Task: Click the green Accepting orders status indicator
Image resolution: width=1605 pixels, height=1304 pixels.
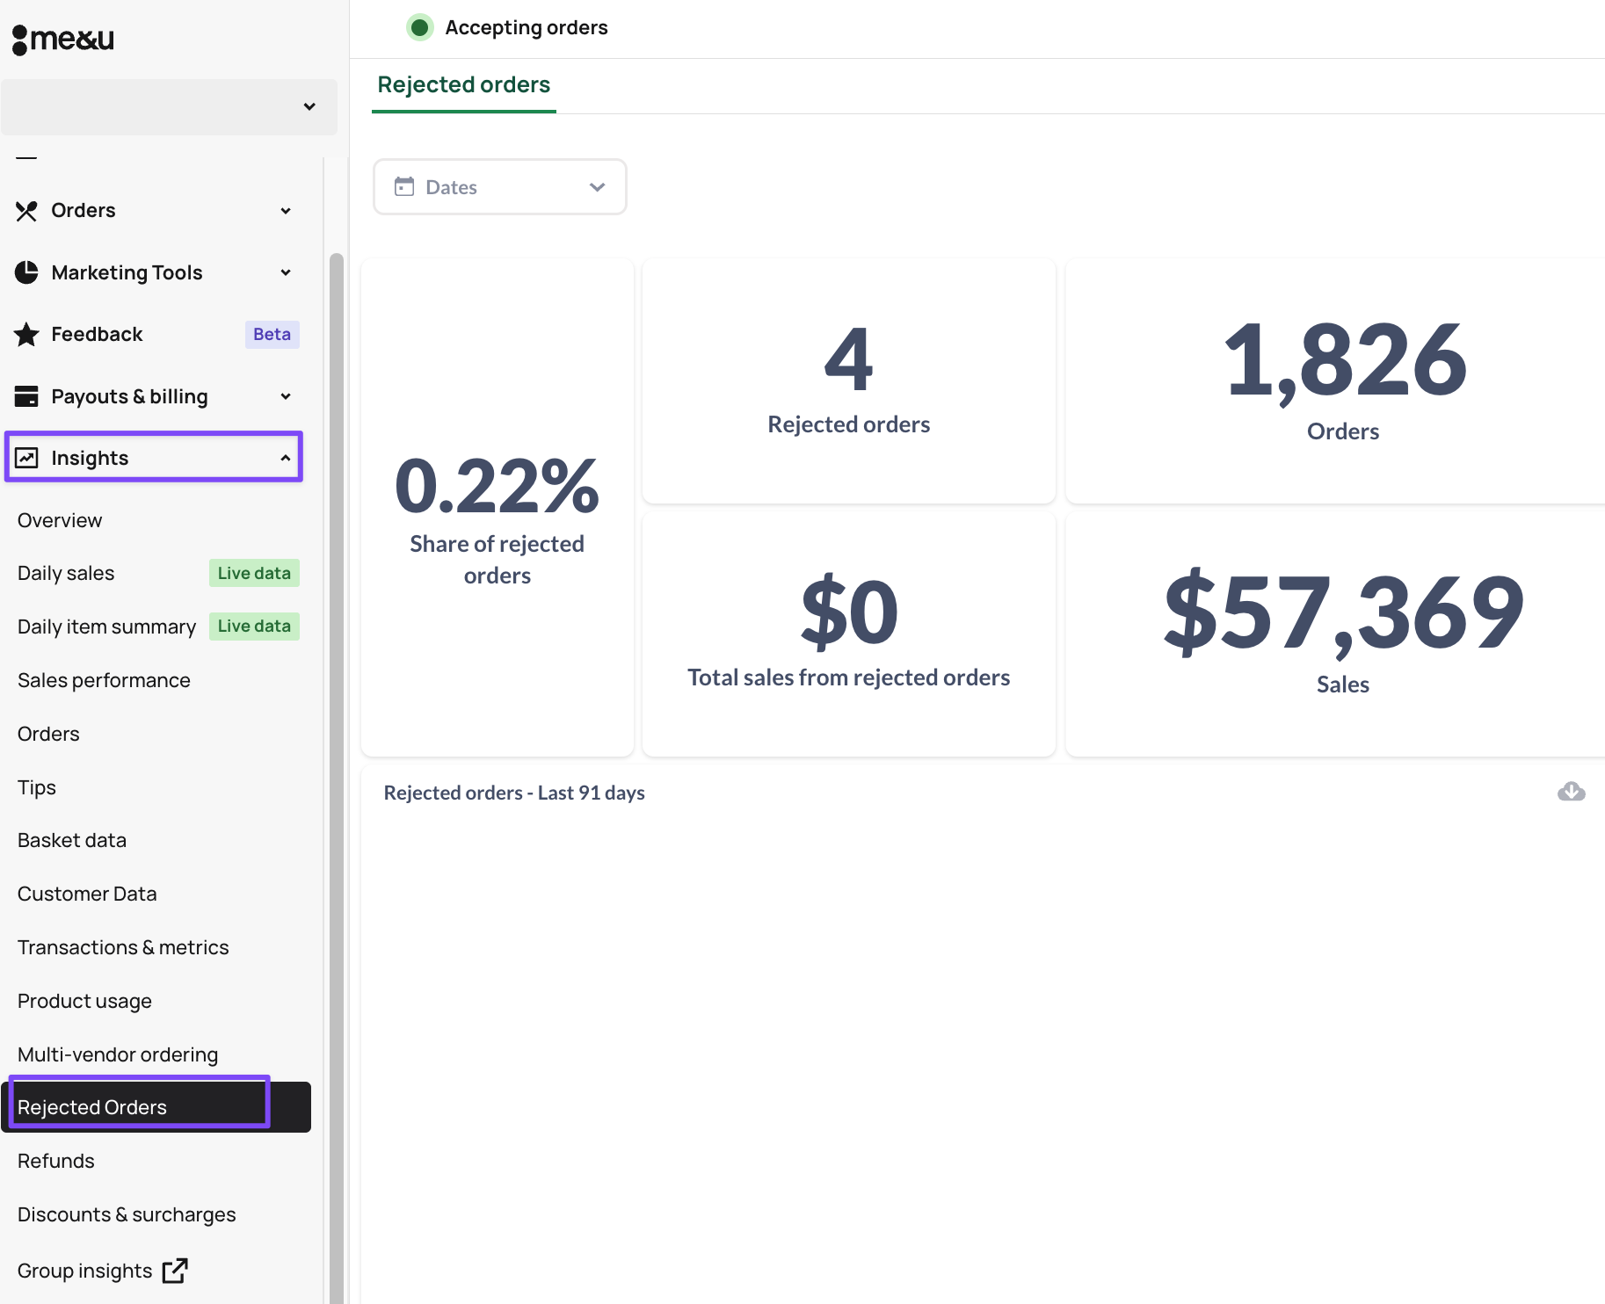Action: coord(420,27)
